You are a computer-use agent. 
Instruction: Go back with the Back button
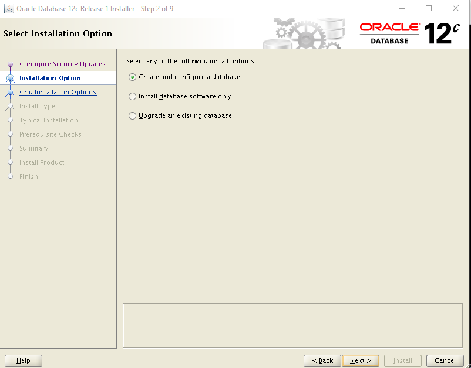coord(322,360)
